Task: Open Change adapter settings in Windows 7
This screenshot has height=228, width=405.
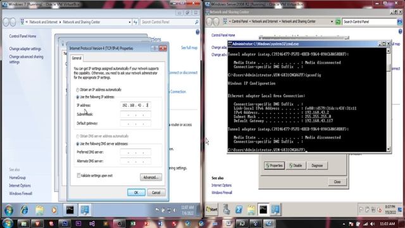Action: 25,49
